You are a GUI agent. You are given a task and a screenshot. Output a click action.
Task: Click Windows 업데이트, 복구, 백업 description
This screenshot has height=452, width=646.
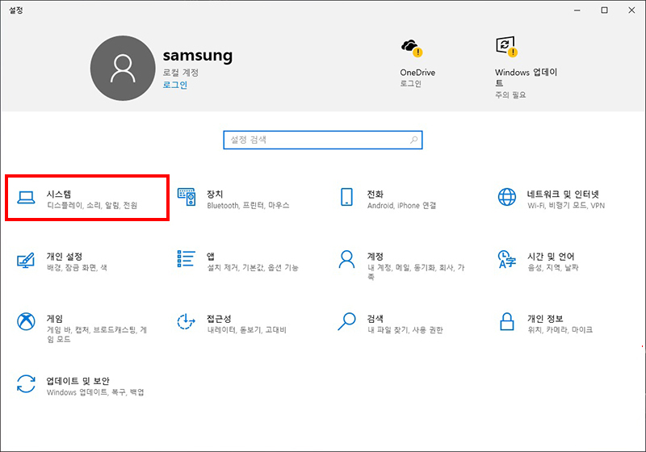tap(95, 392)
